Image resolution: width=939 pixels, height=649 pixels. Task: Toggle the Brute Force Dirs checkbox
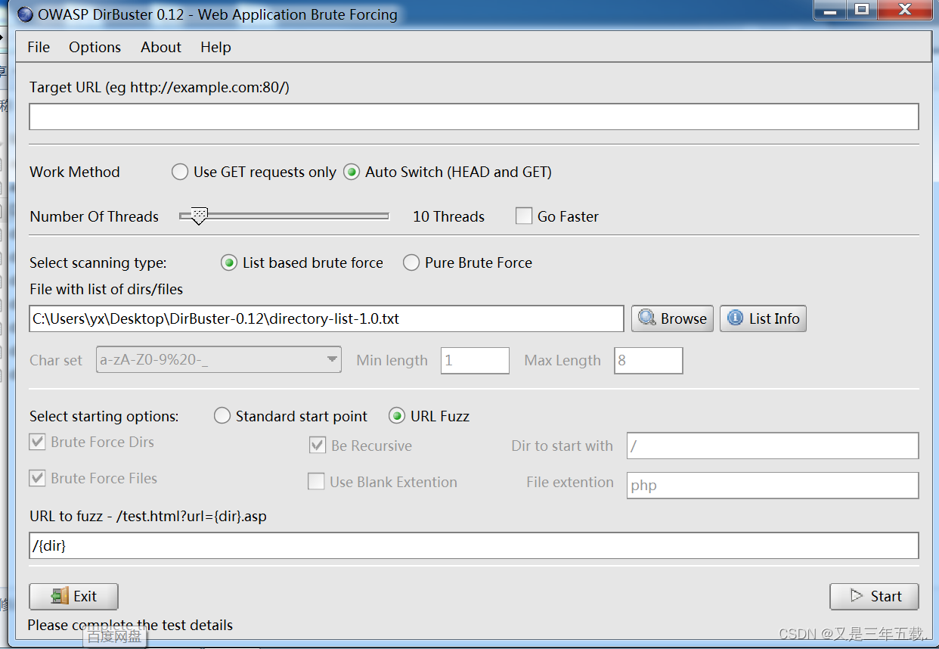point(37,442)
